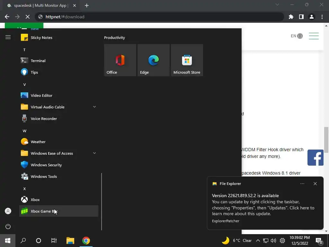The image size is (329, 247).
Task: Open Windows Tools
Action: point(59,177)
